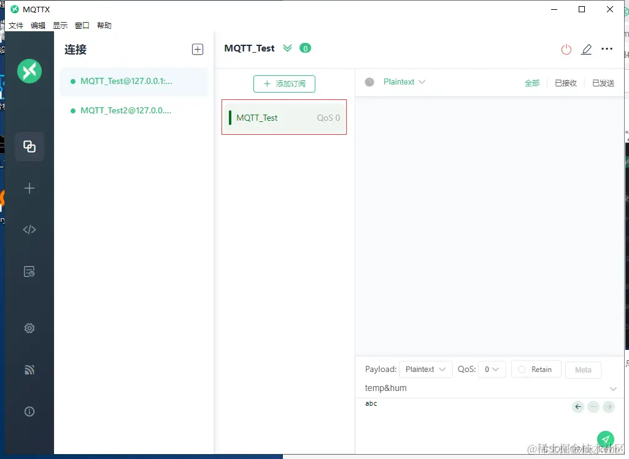Open the publish QoS dropdown
The image size is (629, 459).
pyautogui.click(x=492, y=370)
